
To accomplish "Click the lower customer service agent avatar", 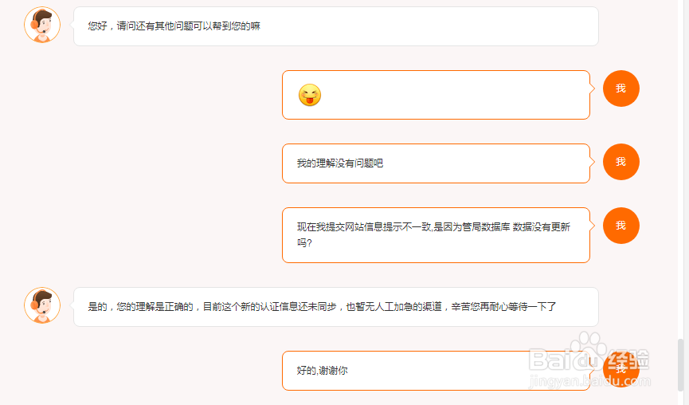I will click(x=42, y=305).
